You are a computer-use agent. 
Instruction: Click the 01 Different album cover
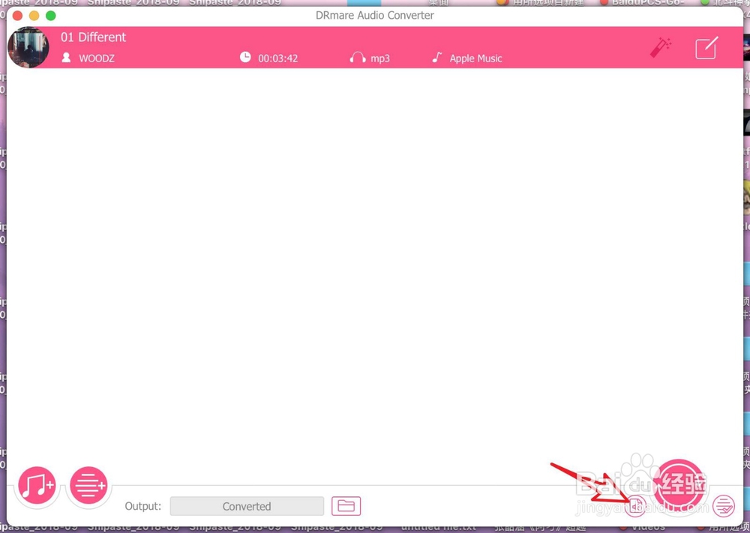pyautogui.click(x=28, y=47)
